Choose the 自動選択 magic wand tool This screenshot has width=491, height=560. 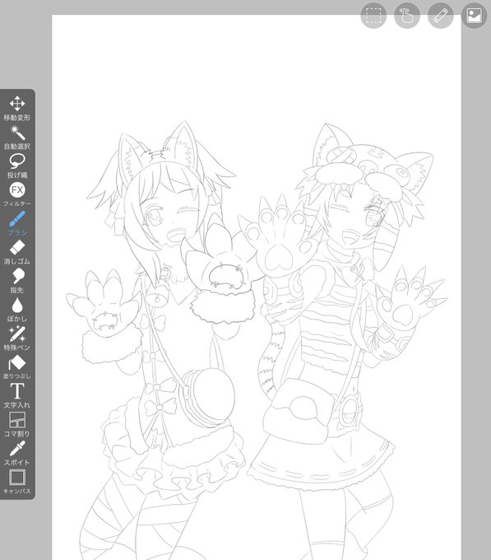(17, 138)
